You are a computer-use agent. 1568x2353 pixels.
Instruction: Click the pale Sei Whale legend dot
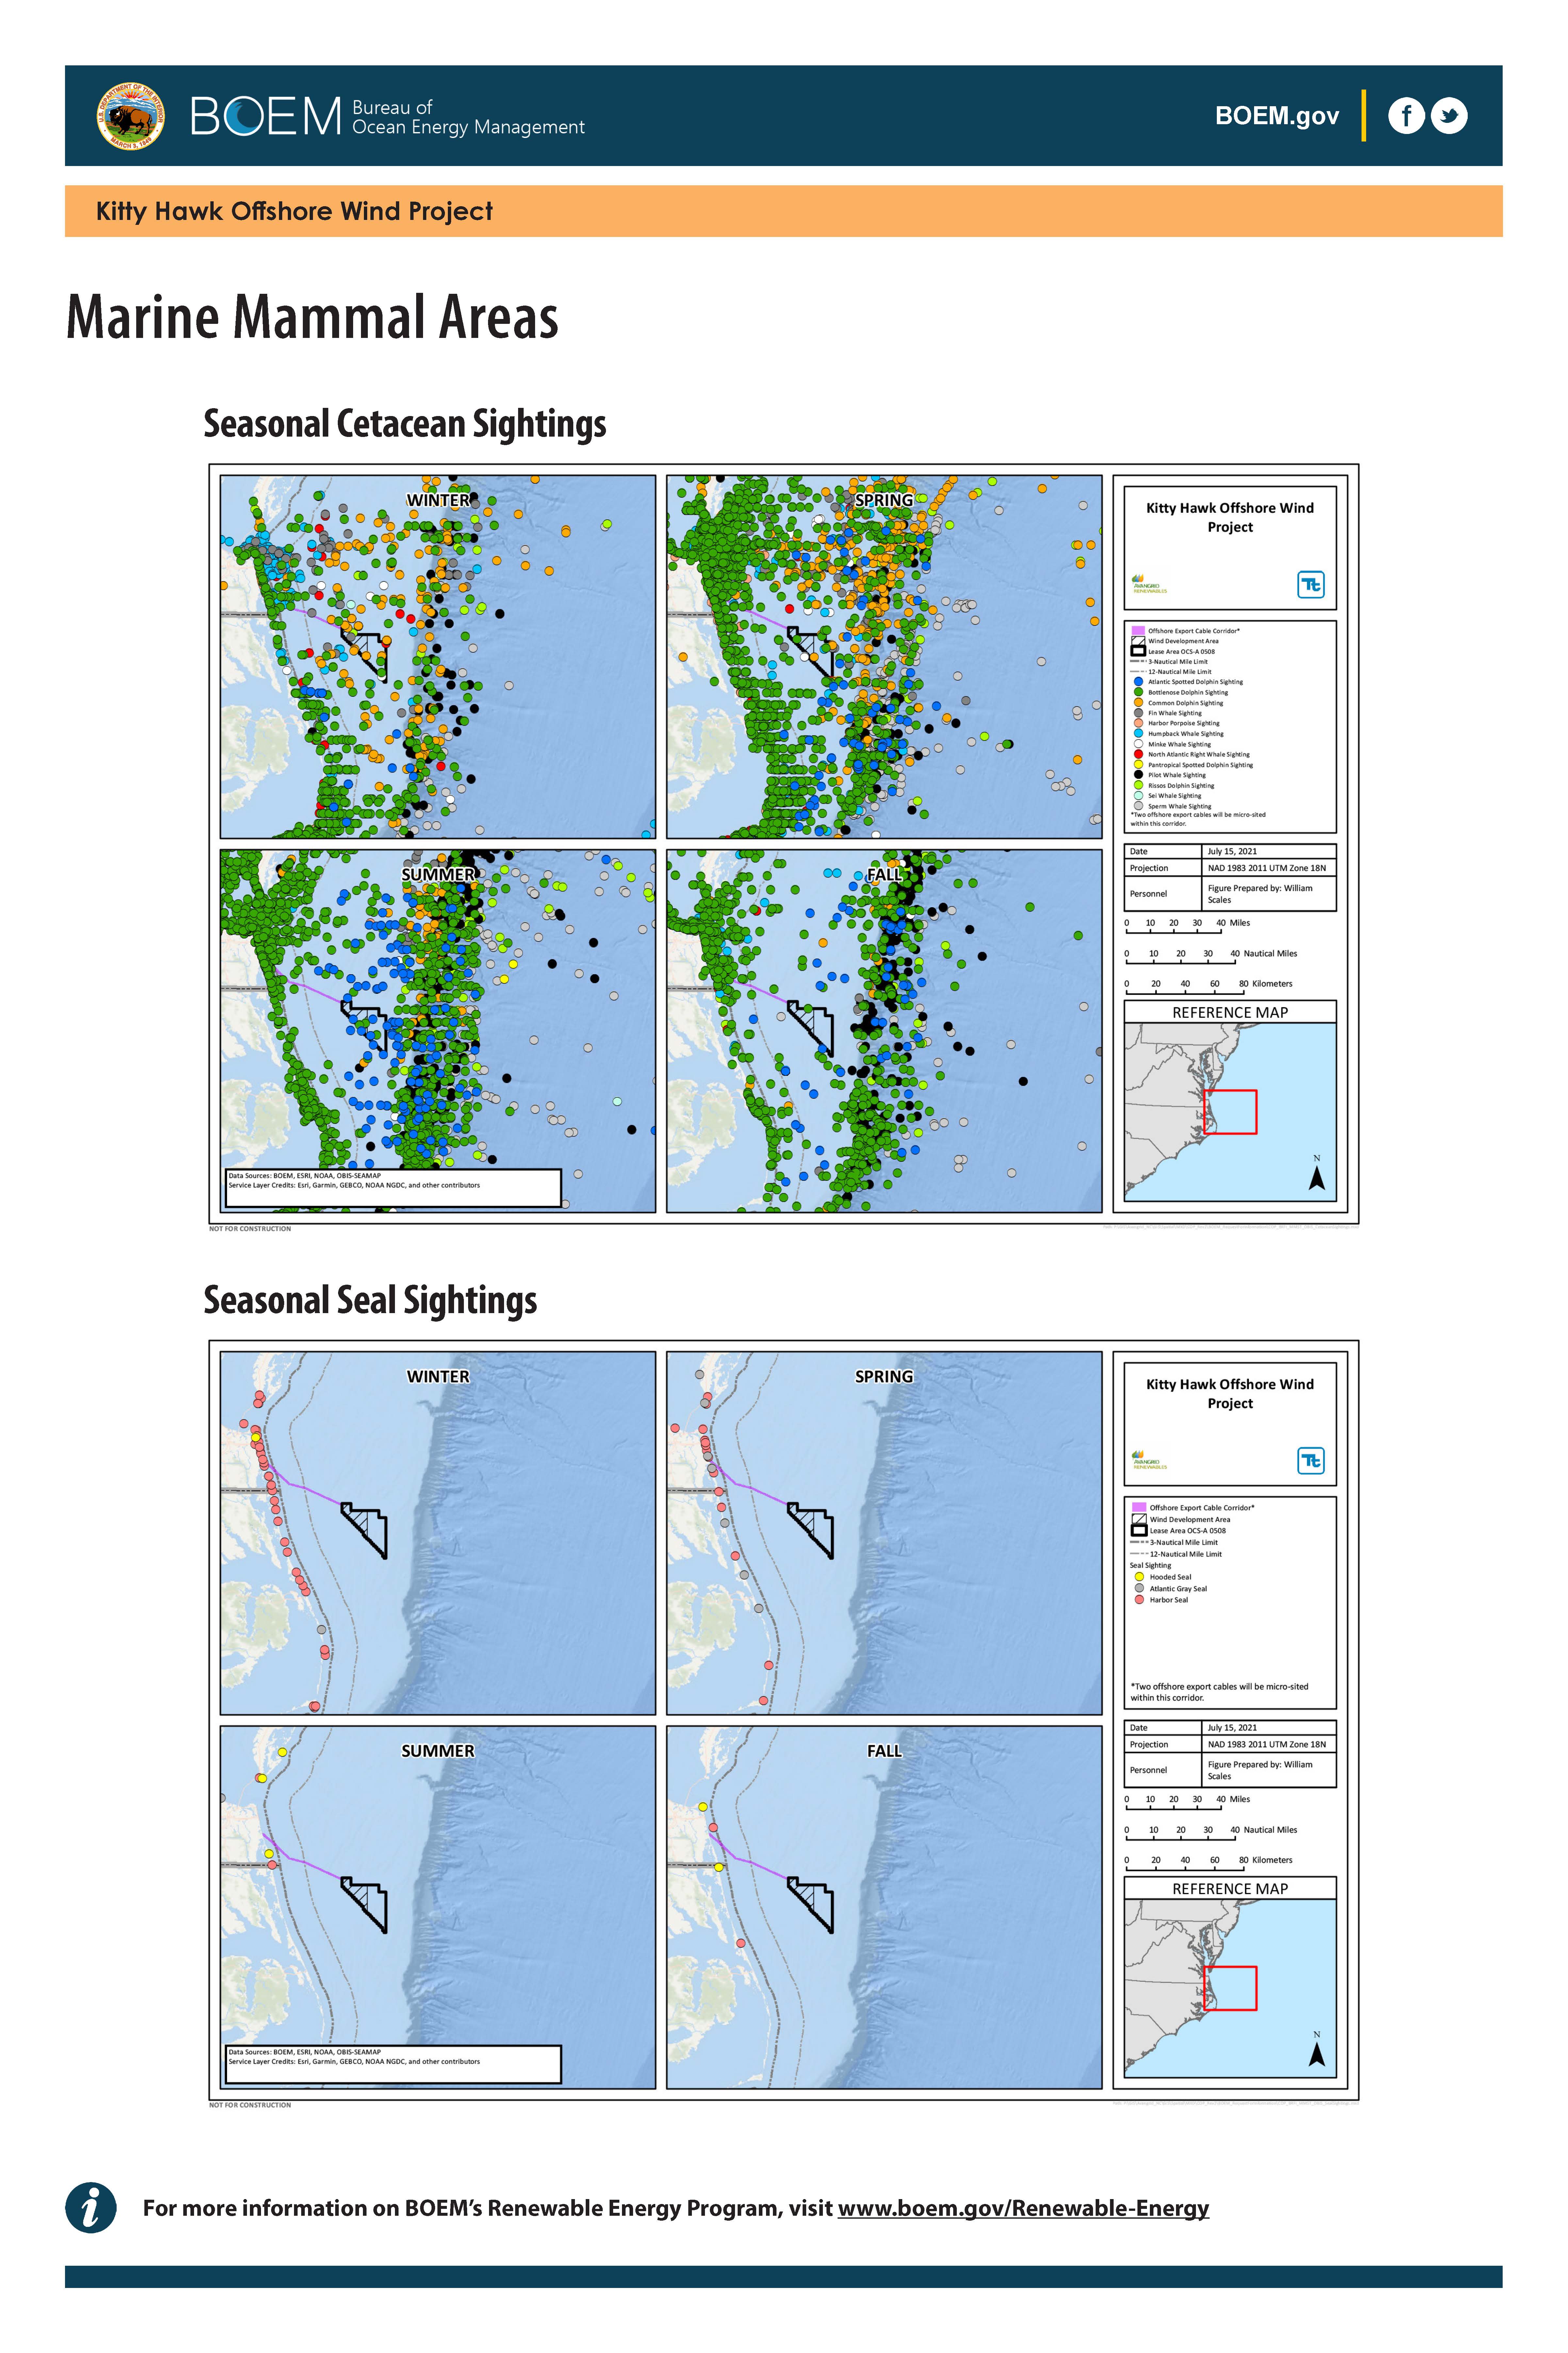click(x=1138, y=795)
